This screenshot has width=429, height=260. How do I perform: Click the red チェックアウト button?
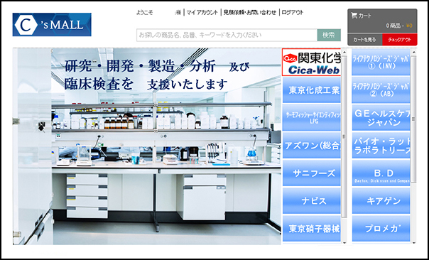pyautogui.click(x=400, y=40)
